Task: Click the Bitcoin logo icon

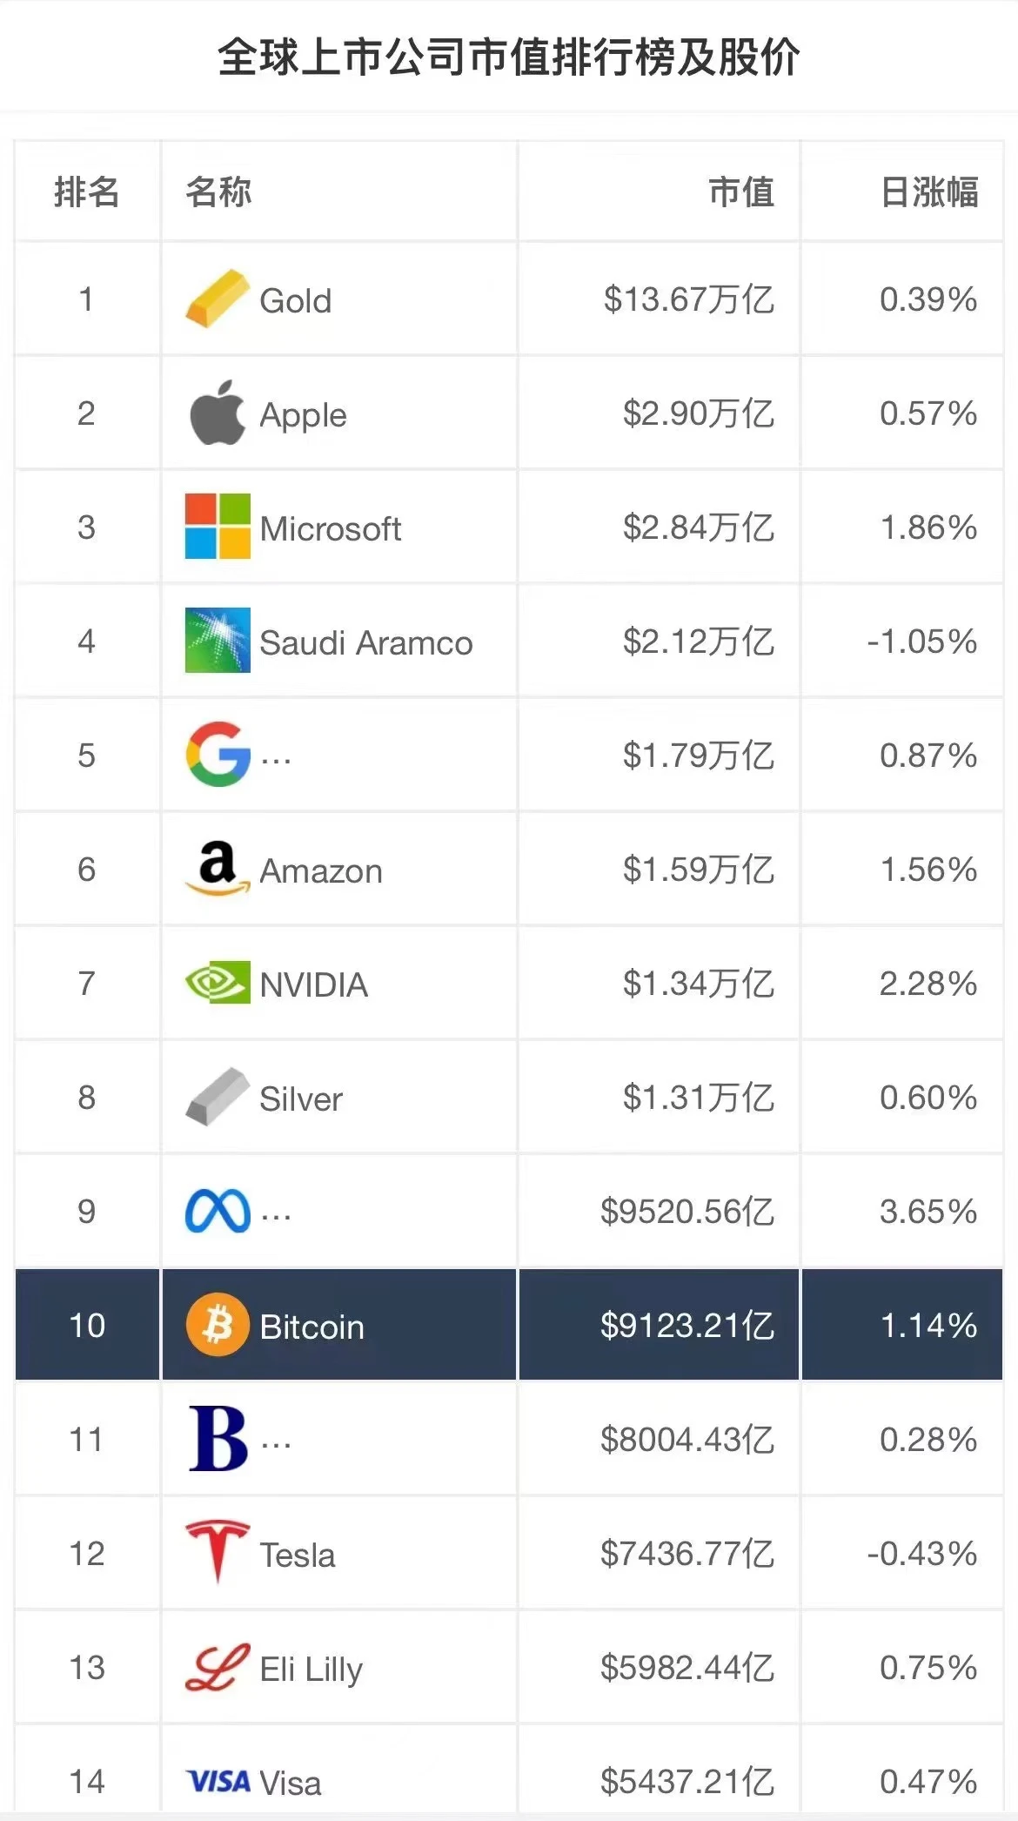Action: click(218, 1325)
